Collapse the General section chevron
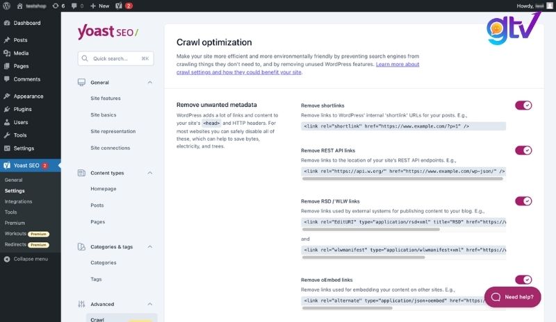556x322 pixels. pos(150,83)
